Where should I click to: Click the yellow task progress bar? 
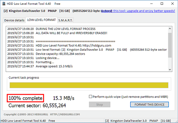coord(89,85)
